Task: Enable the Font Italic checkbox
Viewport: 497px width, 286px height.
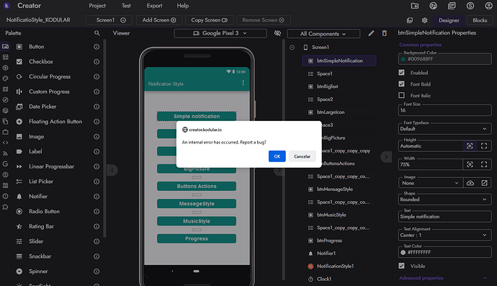Action: [x=402, y=95]
